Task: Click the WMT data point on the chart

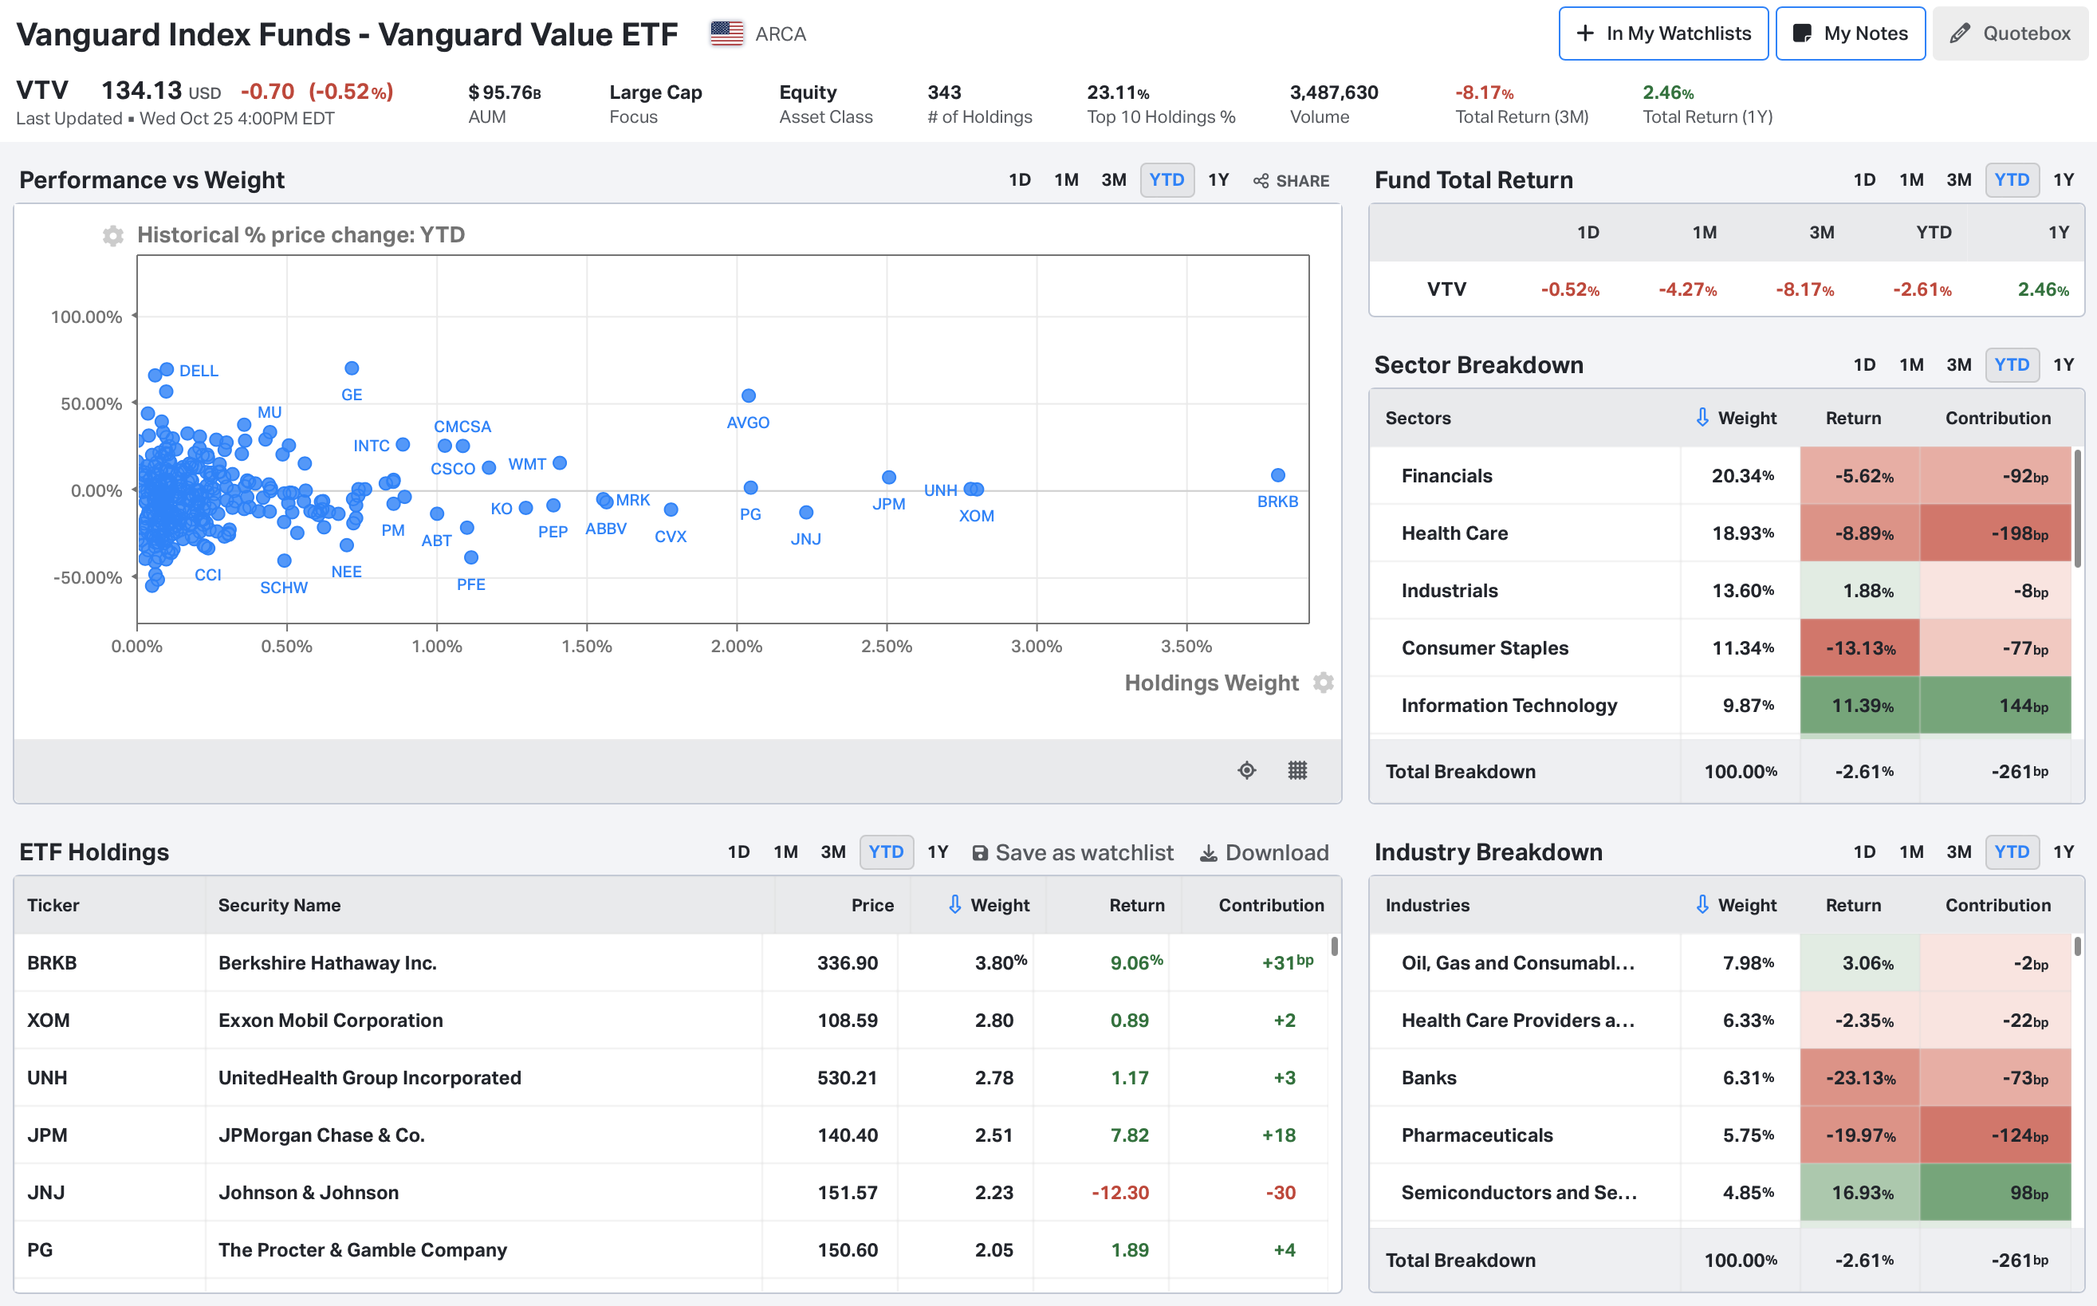Action: [560, 463]
